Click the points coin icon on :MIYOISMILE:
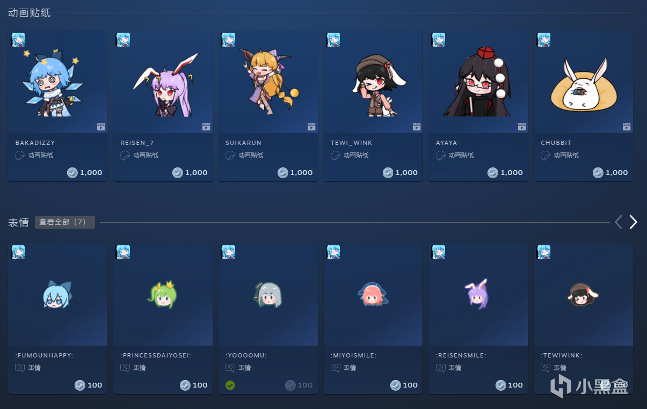Viewport: 647px width, 409px height. 396,385
